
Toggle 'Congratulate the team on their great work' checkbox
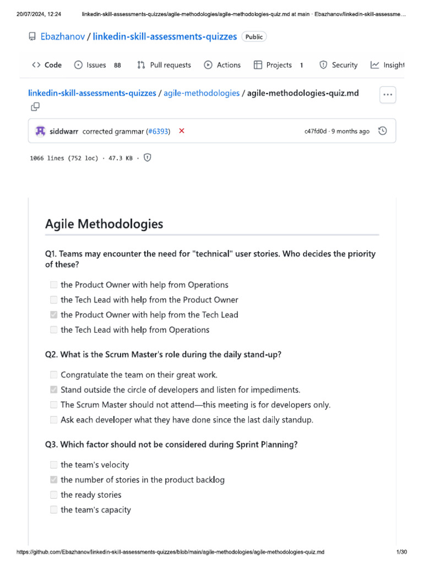53,375
